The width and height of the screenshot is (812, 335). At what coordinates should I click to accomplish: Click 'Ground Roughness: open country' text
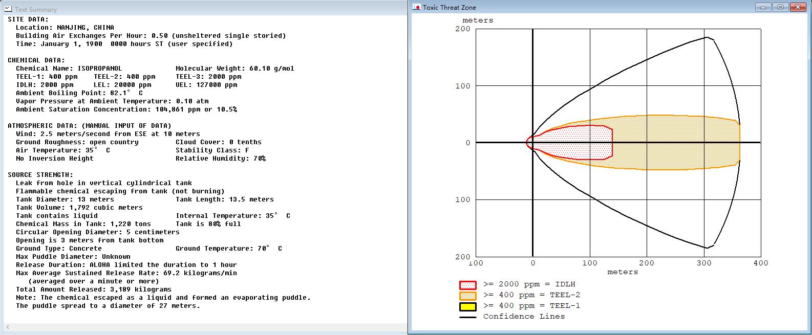pyautogui.click(x=77, y=142)
